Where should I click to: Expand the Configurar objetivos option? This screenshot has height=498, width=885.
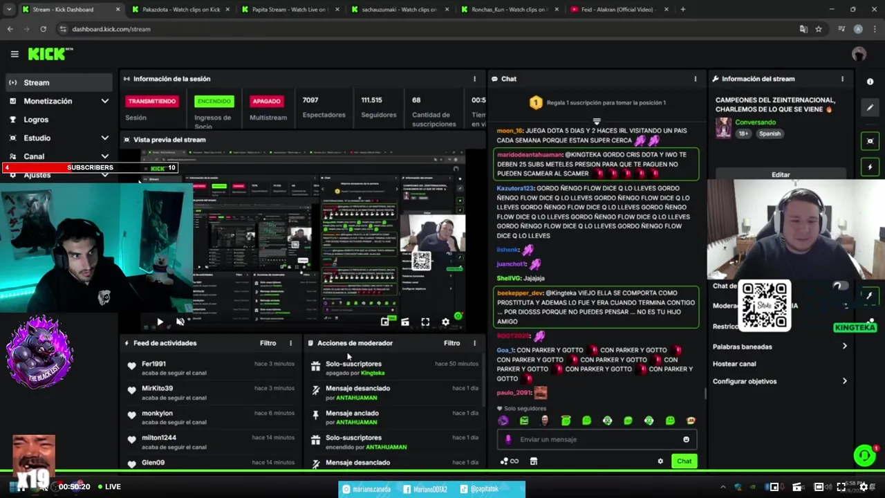point(780,381)
